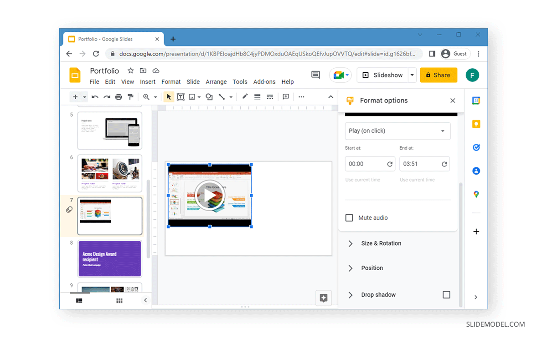Select the Line tool
Image resolution: width=547 pixels, height=338 pixels.
pos(222,97)
